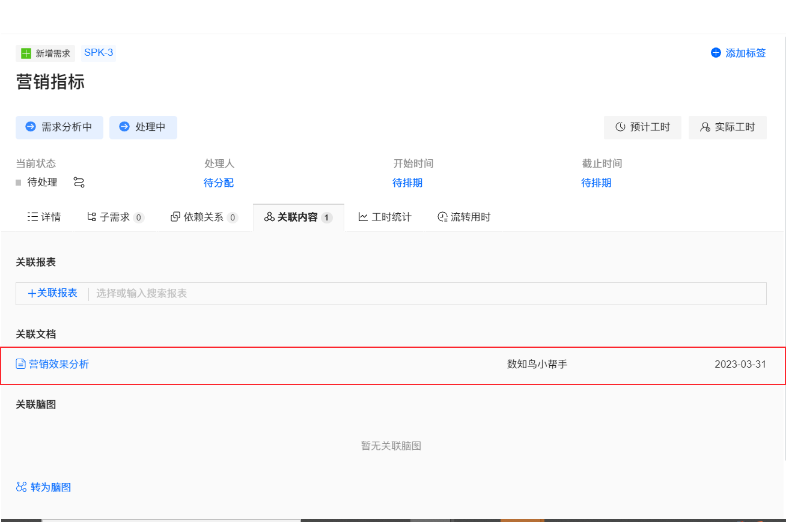Click the chart icon on 工时统计 tab
The image size is (786, 522).
tap(364, 217)
